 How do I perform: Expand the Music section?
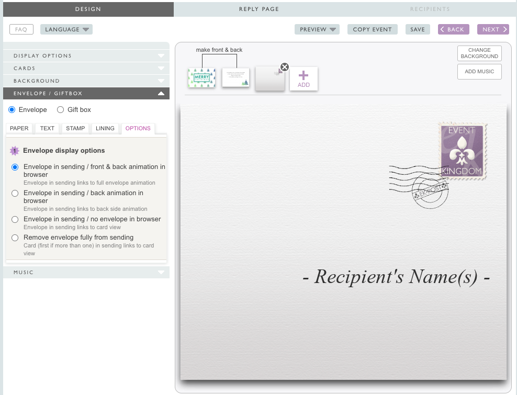(x=86, y=272)
